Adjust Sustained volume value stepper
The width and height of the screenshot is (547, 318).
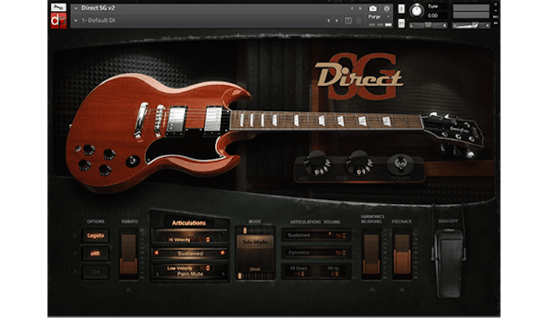344,236
